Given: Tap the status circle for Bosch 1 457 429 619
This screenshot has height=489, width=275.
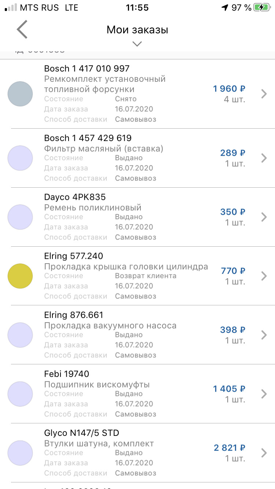Looking at the screenshot, I should 20,158.
